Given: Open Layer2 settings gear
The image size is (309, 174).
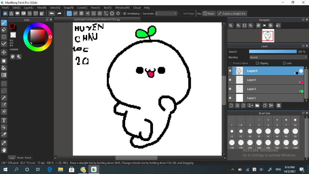Looking at the screenshot, I should click(301, 71).
